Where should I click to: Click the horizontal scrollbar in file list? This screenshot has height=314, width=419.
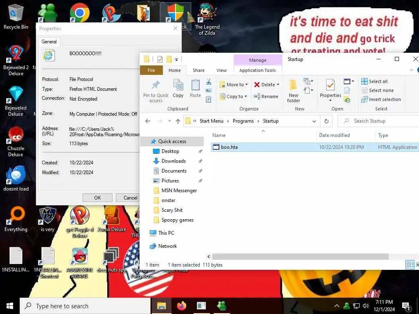[x=300, y=257]
